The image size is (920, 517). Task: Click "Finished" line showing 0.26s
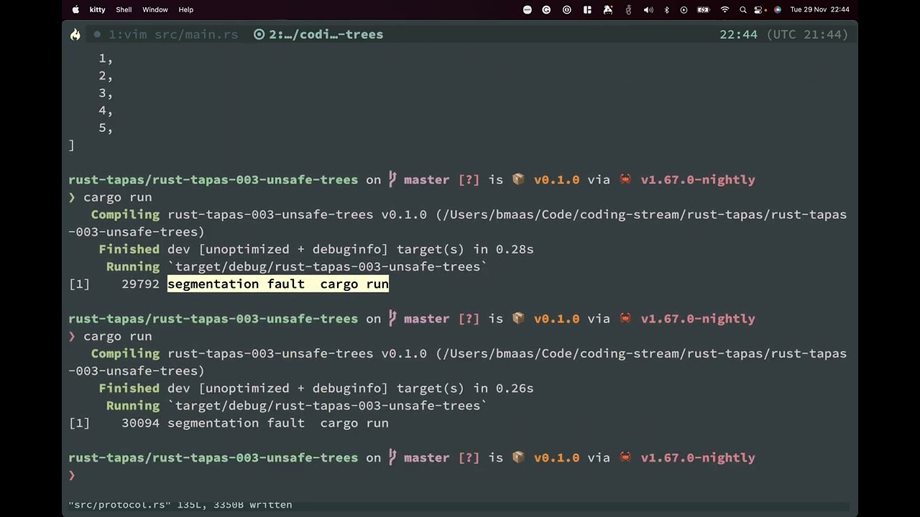[316, 388]
